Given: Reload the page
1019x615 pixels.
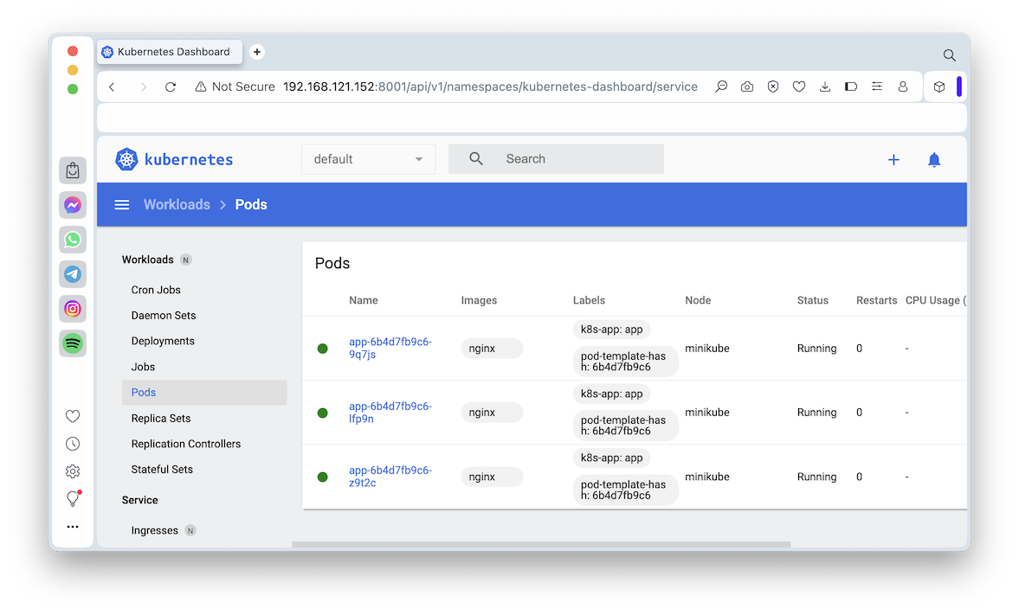Looking at the screenshot, I should click(x=171, y=87).
